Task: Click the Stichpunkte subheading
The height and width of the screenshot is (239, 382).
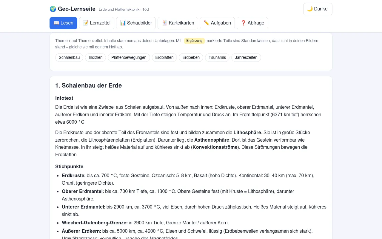Action: point(69,166)
